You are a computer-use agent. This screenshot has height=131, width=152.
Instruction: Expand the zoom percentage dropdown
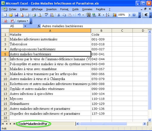[x=129, y=15]
